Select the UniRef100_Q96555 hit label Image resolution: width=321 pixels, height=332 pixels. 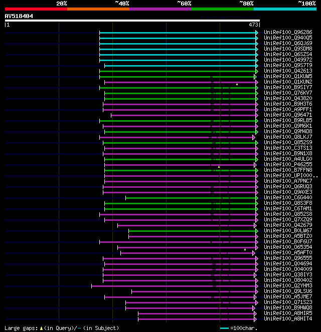click(x=288, y=258)
